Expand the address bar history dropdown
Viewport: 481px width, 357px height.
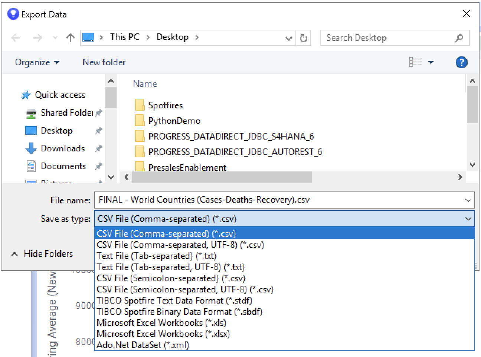pos(288,38)
